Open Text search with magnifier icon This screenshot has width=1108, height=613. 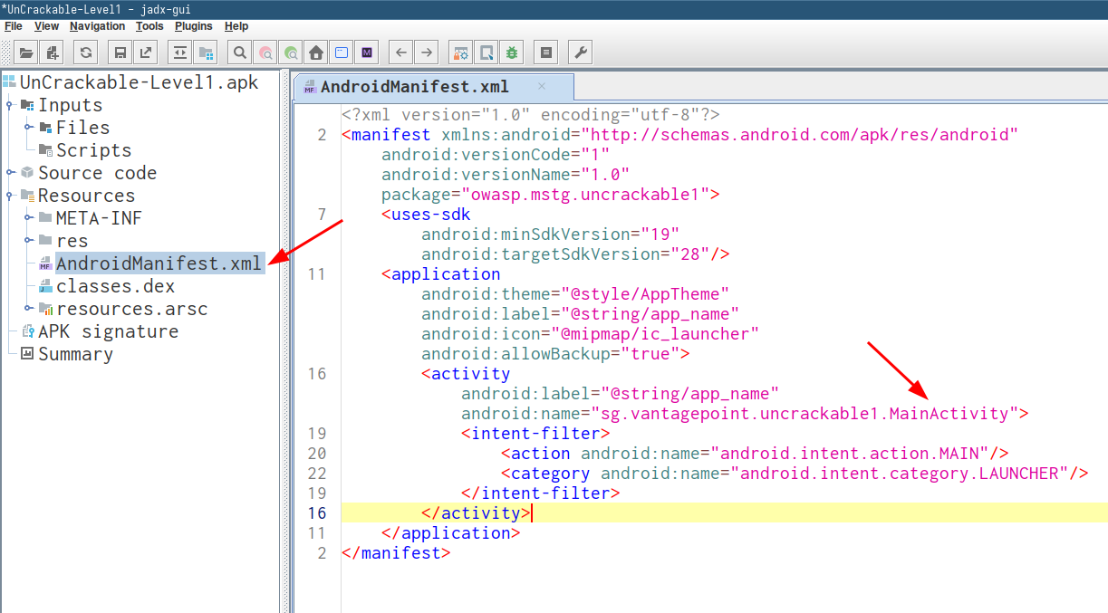pos(239,52)
